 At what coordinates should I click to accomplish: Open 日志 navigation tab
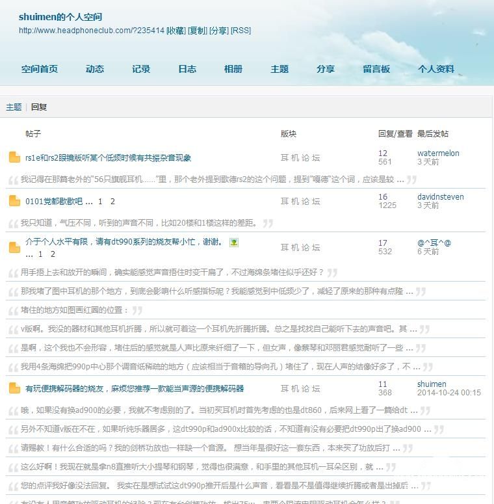click(x=187, y=69)
